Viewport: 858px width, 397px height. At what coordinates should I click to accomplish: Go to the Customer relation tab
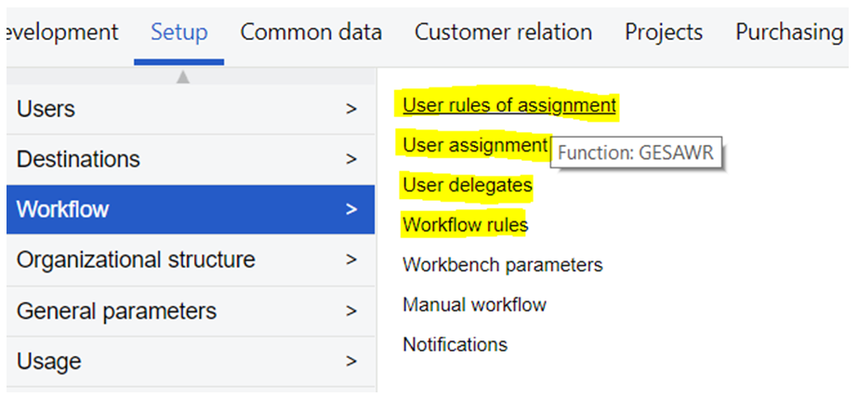503,32
